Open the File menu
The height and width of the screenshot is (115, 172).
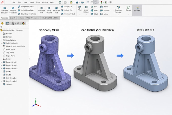(x=14, y=2)
